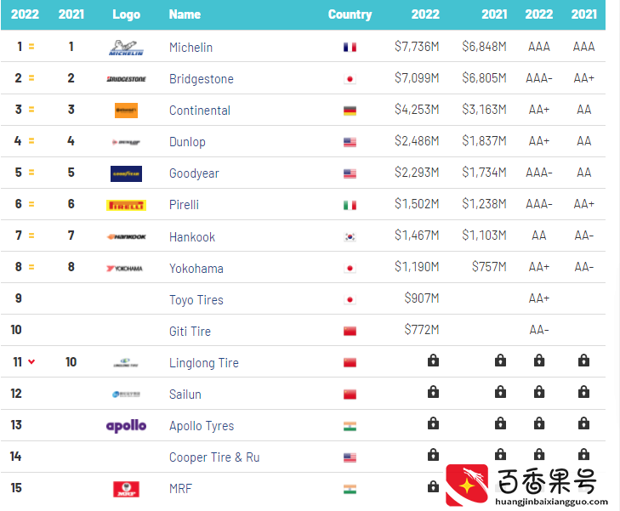Screen dimensions: 620x511
Task: Click the 2021 value lock icon for Sailun
Action: click(x=500, y=392)
